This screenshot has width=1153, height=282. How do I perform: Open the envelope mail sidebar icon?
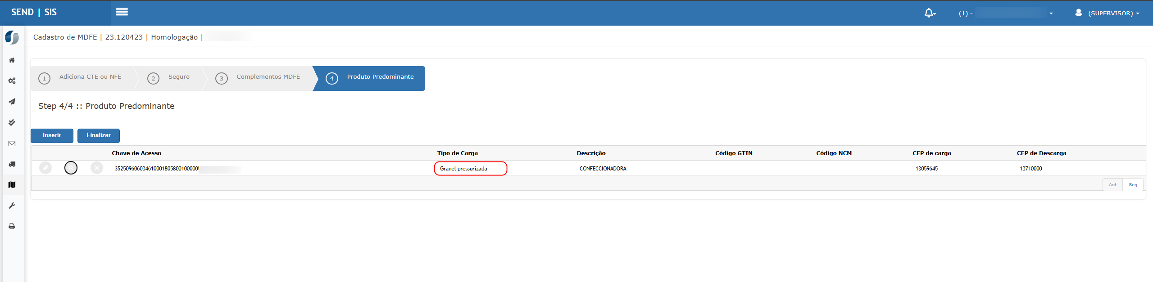pyautogui.click(x=12, y=143)
